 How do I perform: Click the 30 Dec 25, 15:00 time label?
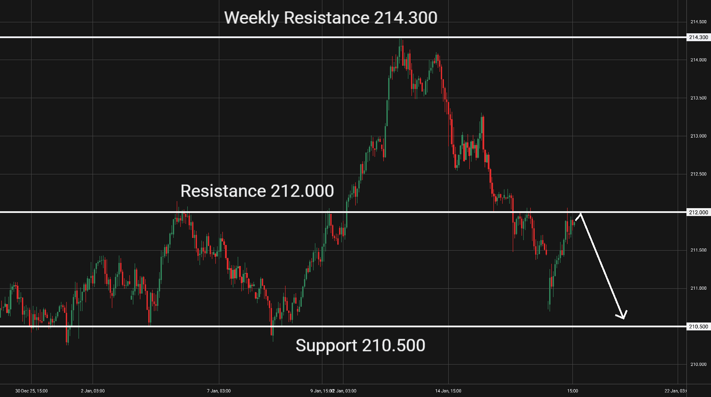tap(32, 391)
